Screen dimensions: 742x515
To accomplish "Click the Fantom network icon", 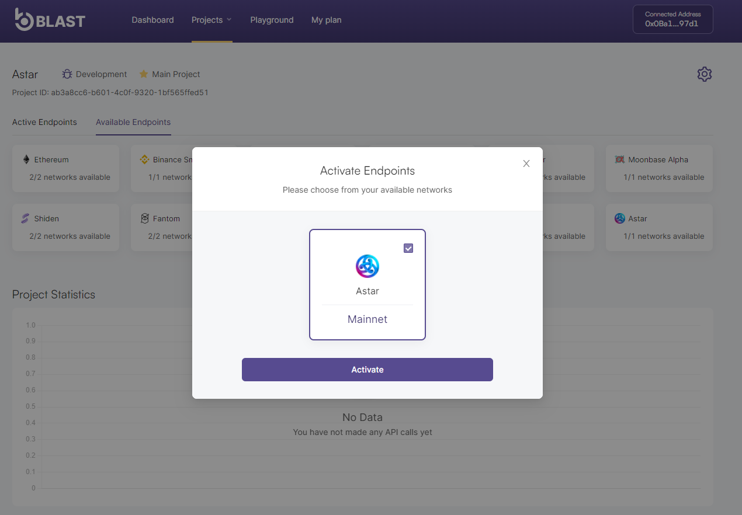I will (x=144, y=218).
